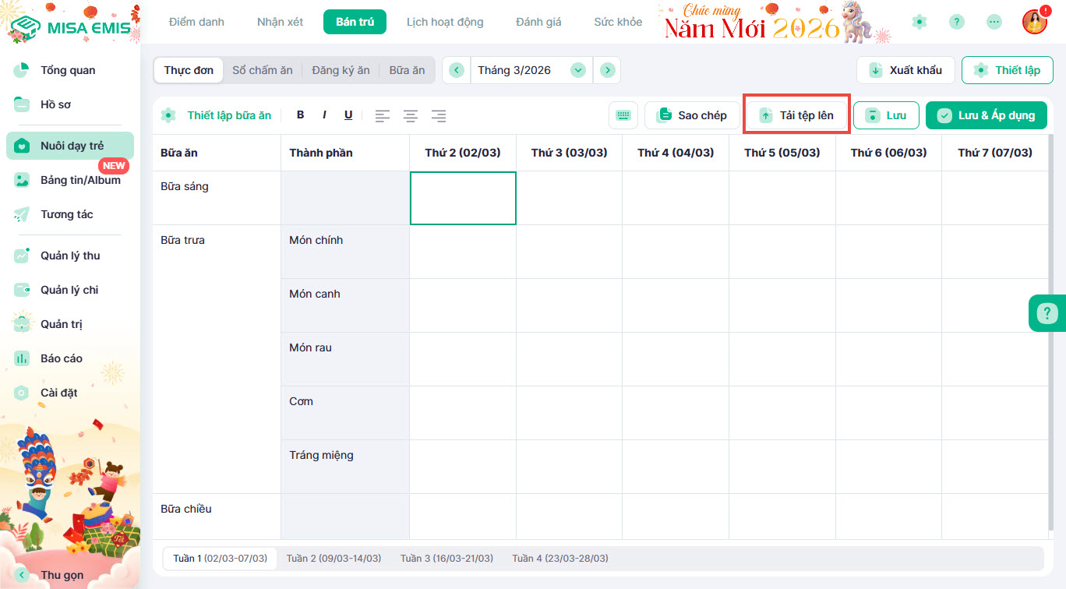Click the Lưu & Áp dụng button

986,115
